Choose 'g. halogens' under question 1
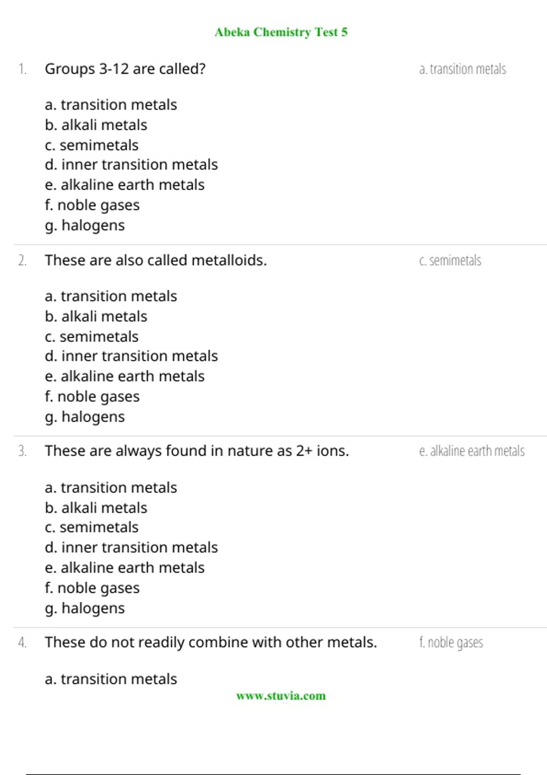 coord(85,226)
